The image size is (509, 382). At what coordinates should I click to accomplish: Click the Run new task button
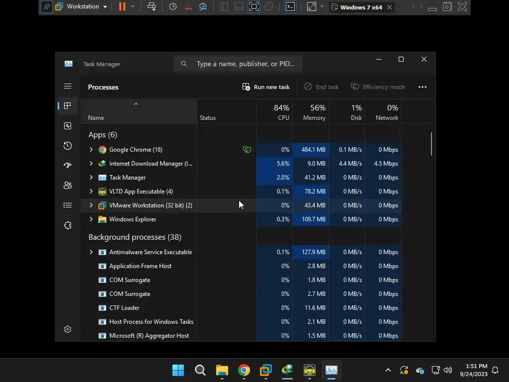point(266,87)
